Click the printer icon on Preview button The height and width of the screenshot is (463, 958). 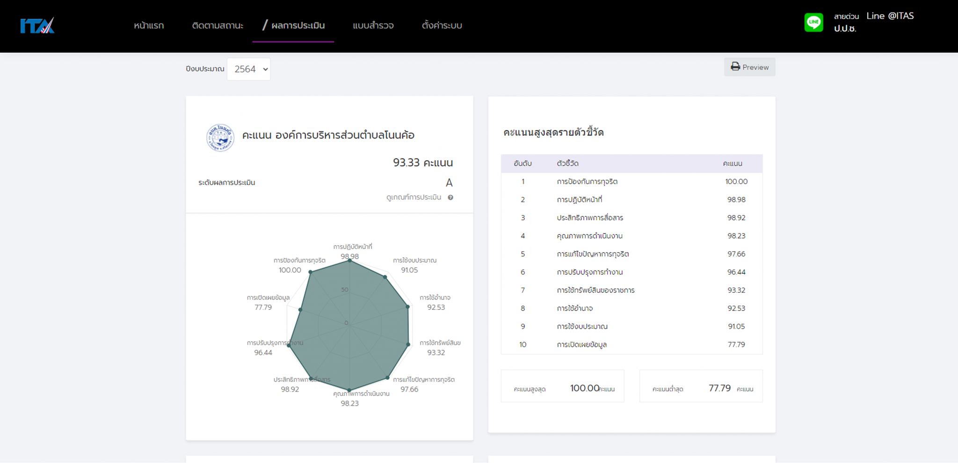(735, 67)
